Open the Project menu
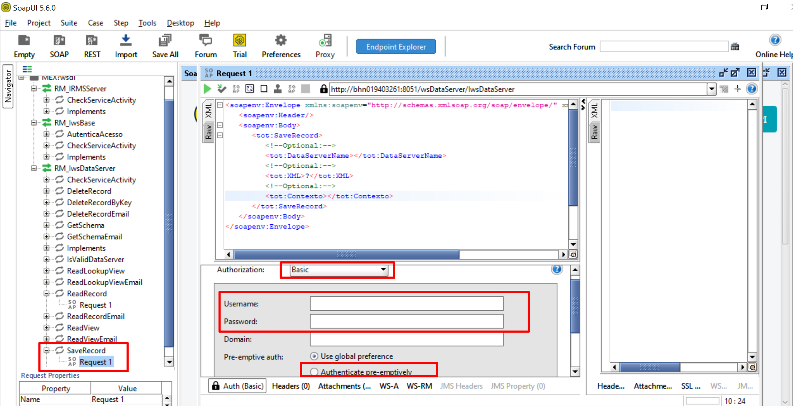This screenshot has width=793, height=406. coord(39,23)
